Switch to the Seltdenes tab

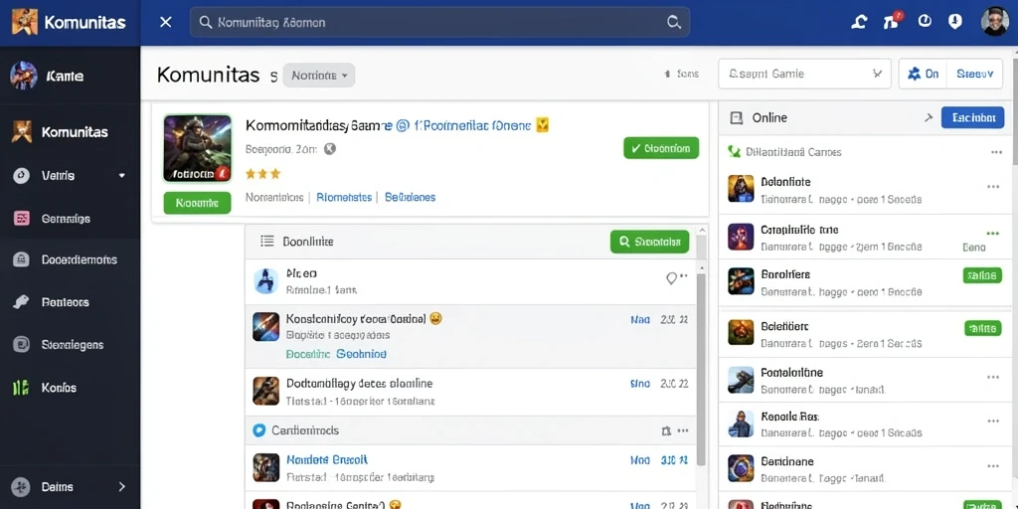click(x=411, y=198)
